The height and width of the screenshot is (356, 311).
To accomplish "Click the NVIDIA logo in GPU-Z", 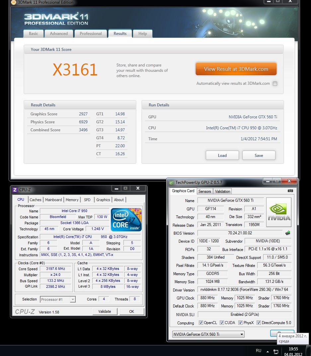I will coord(279,212).
